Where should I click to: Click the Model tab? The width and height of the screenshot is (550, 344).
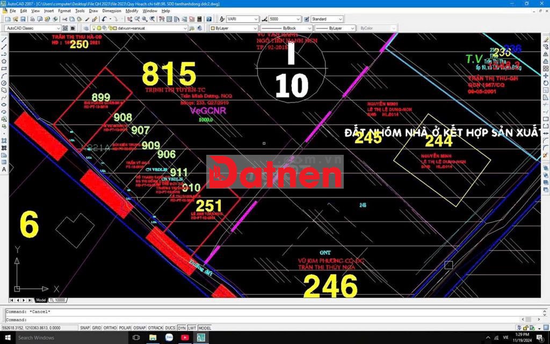click(41, 300)
